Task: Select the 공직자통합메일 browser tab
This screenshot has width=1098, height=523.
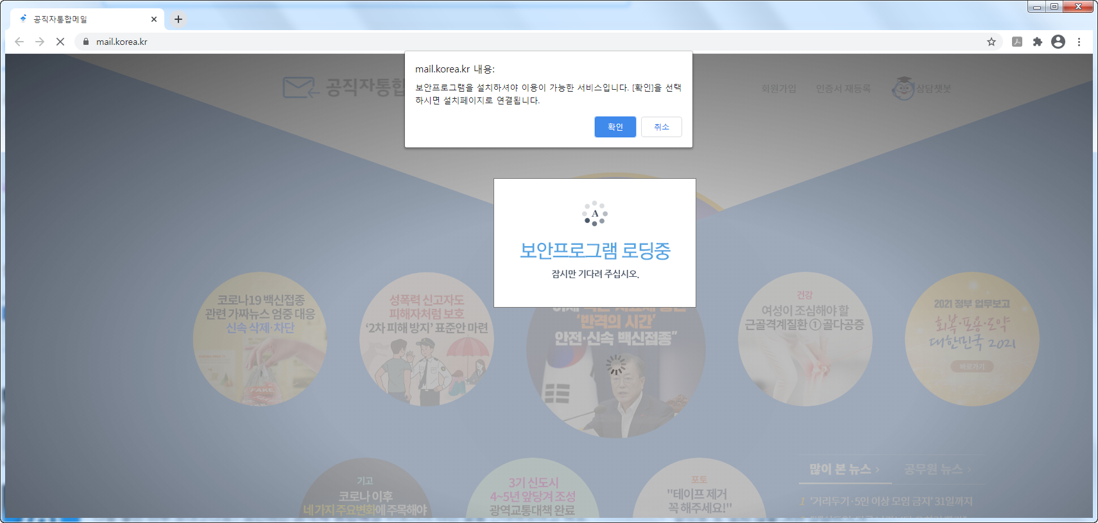Action: click(x=87, y=19)
